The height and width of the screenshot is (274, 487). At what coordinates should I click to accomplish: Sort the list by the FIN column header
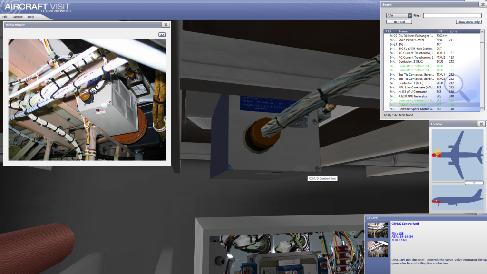(x=442, y=31)
